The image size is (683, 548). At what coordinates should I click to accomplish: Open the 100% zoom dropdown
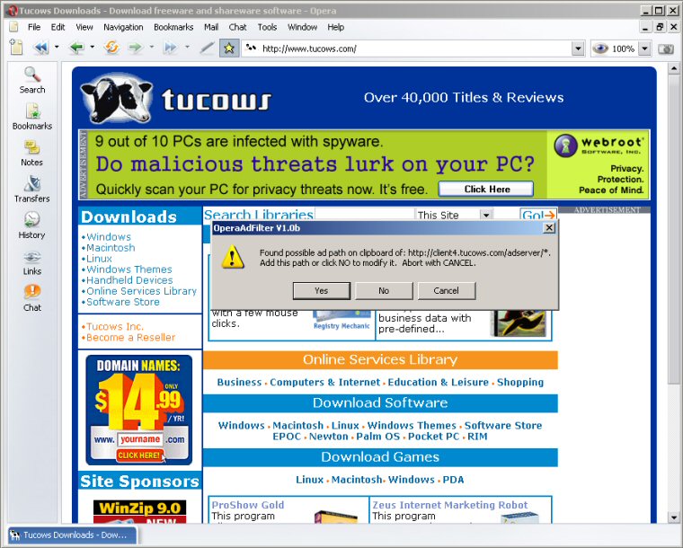644,49
